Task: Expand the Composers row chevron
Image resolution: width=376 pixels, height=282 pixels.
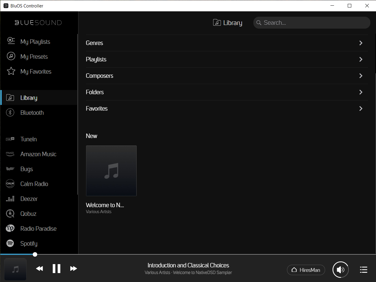Action: coord(361,76)
